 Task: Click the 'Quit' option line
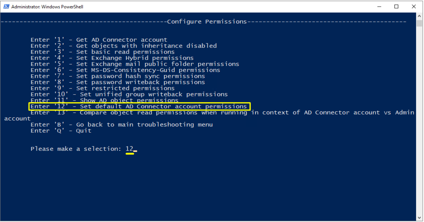click(x=61, y=131)
